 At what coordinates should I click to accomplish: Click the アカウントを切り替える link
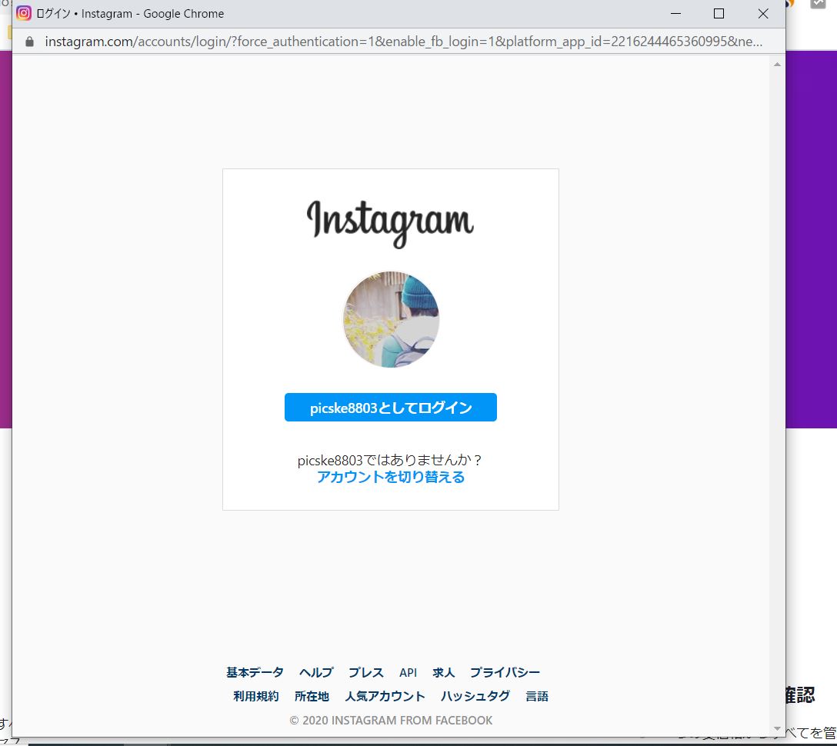390,477
